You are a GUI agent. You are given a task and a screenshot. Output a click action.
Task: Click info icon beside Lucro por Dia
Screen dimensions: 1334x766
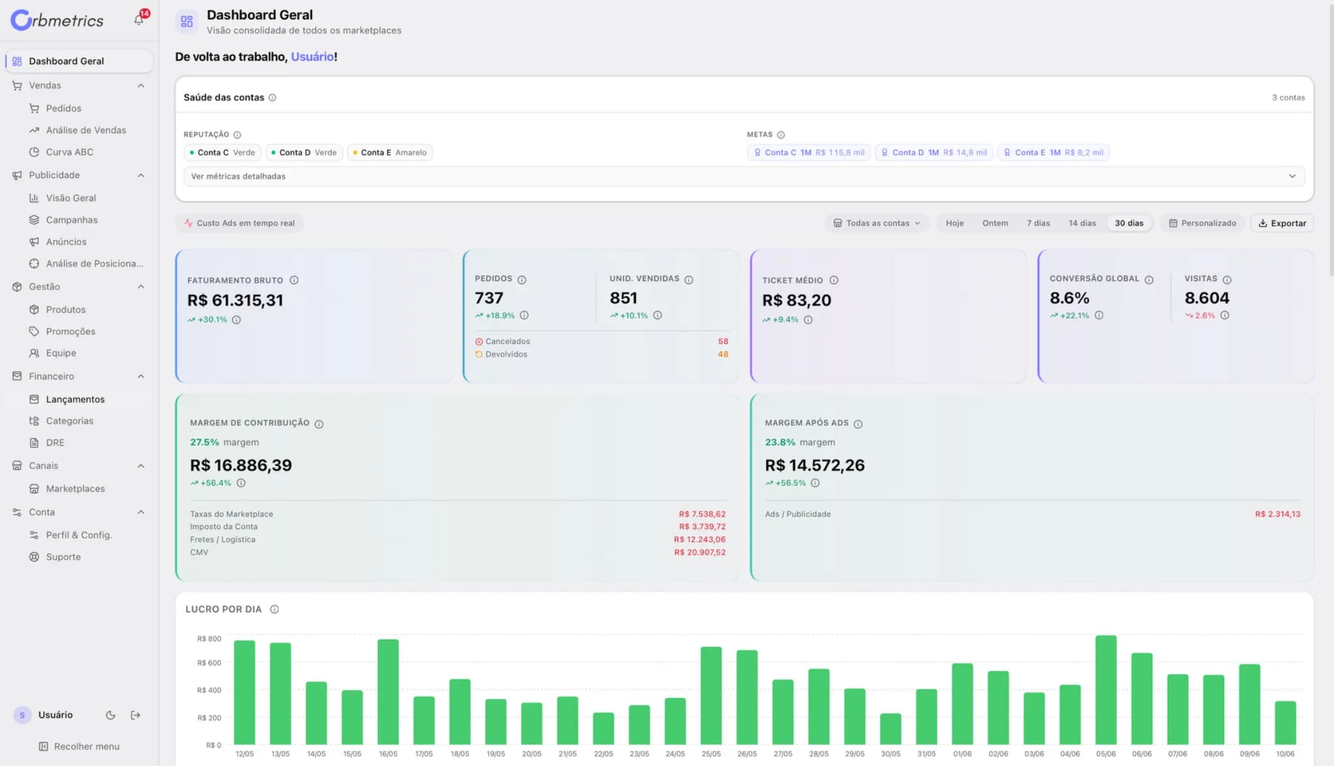point(274,609)
